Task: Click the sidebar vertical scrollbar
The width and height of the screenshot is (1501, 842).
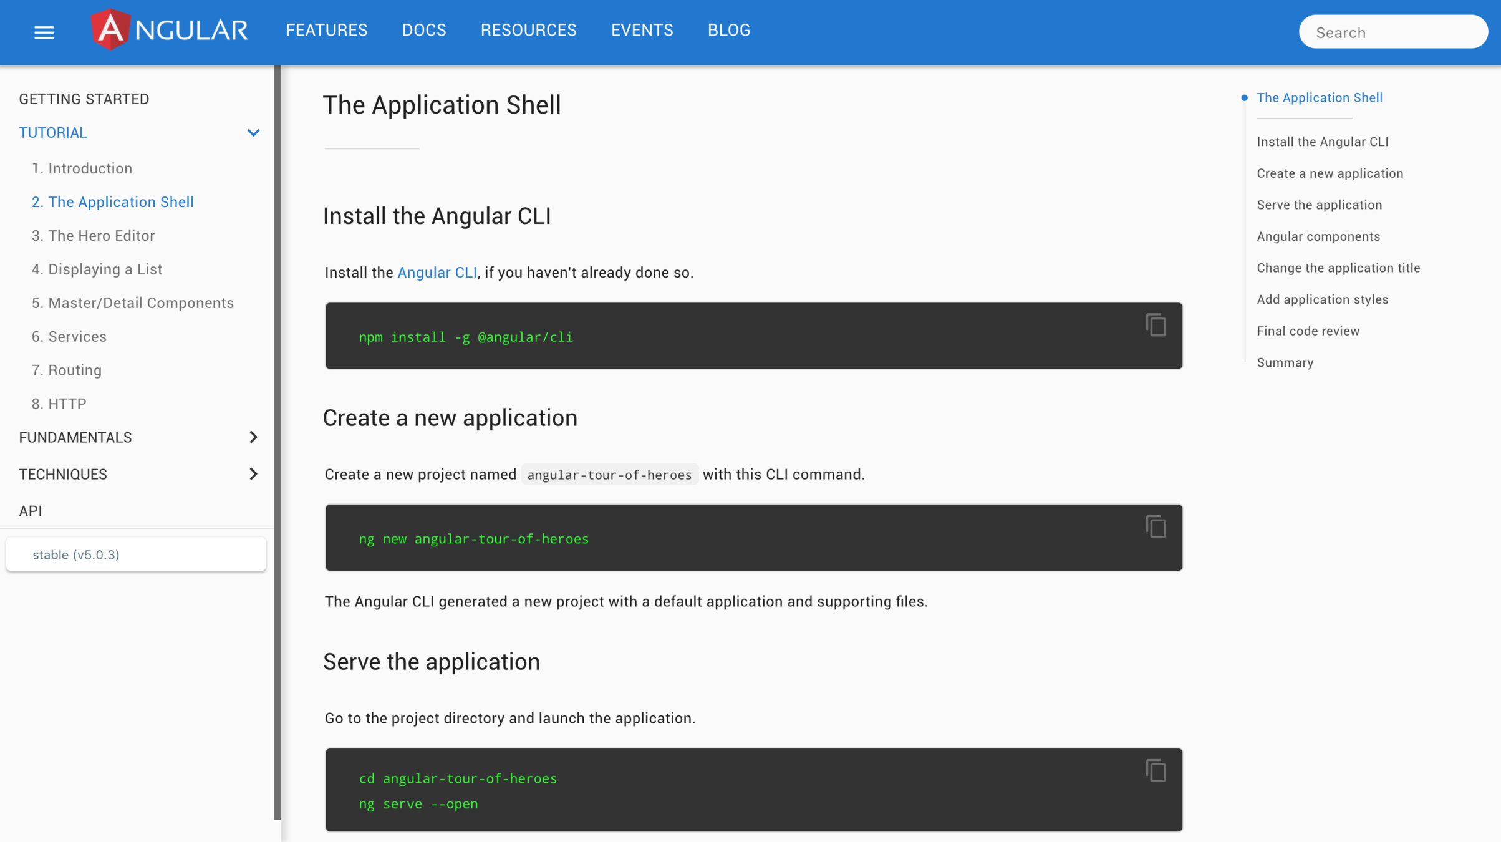Action: tap(278, 437)
